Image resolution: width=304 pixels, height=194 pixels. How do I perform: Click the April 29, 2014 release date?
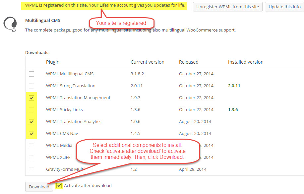pyautogui.click(x=193, y=169)
